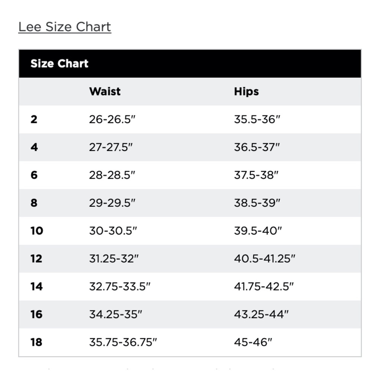380x380 pixels.
Task: Click the size 8 row label
Action: click(x=34, y=203)
